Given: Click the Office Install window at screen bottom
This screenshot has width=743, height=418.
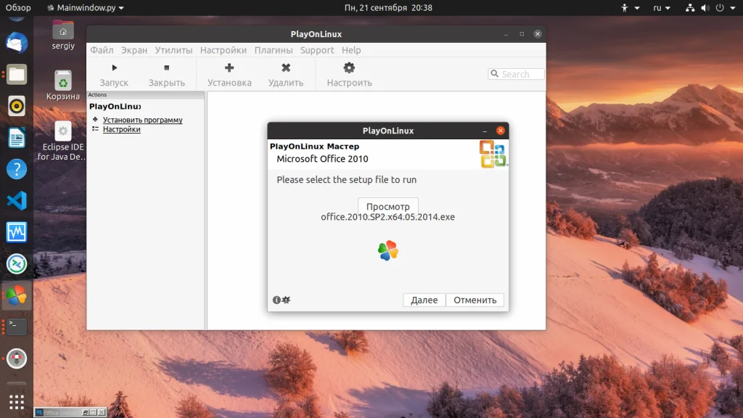Looking at the screenshot, I should [x=70, y=412].
